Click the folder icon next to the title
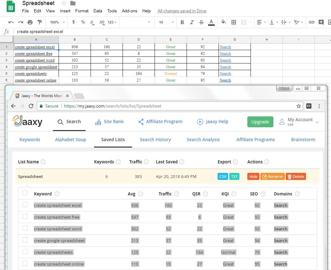 click(73, 3)
